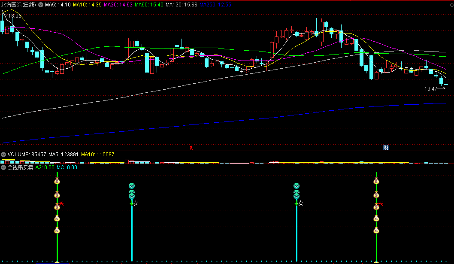
Task: Expand the VOLUME indicator dropdown arrow
Action: click(3, 155)
